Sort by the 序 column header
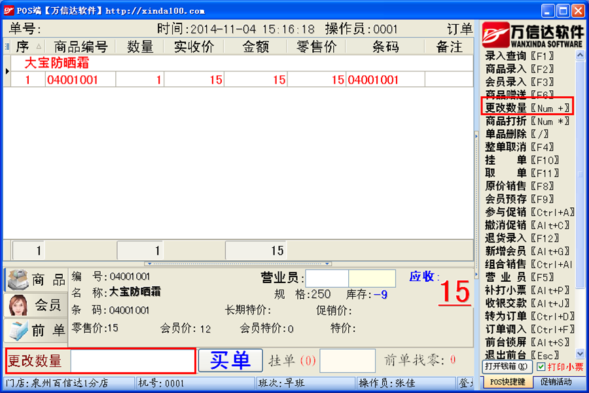The width and height of the screenshot is (589, 393). (x=26, y=47)
